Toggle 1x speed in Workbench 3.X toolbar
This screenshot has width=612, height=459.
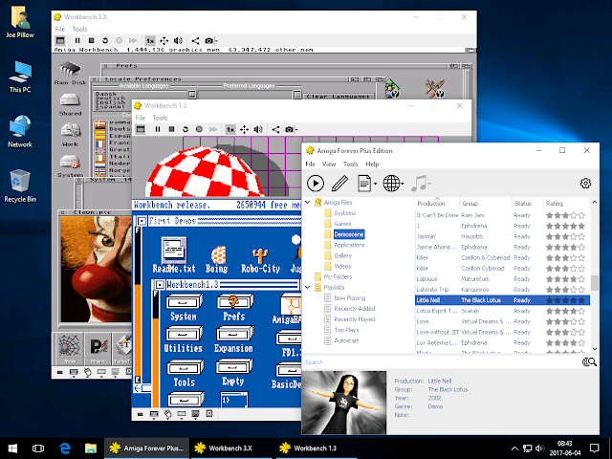tap(150, 40)
